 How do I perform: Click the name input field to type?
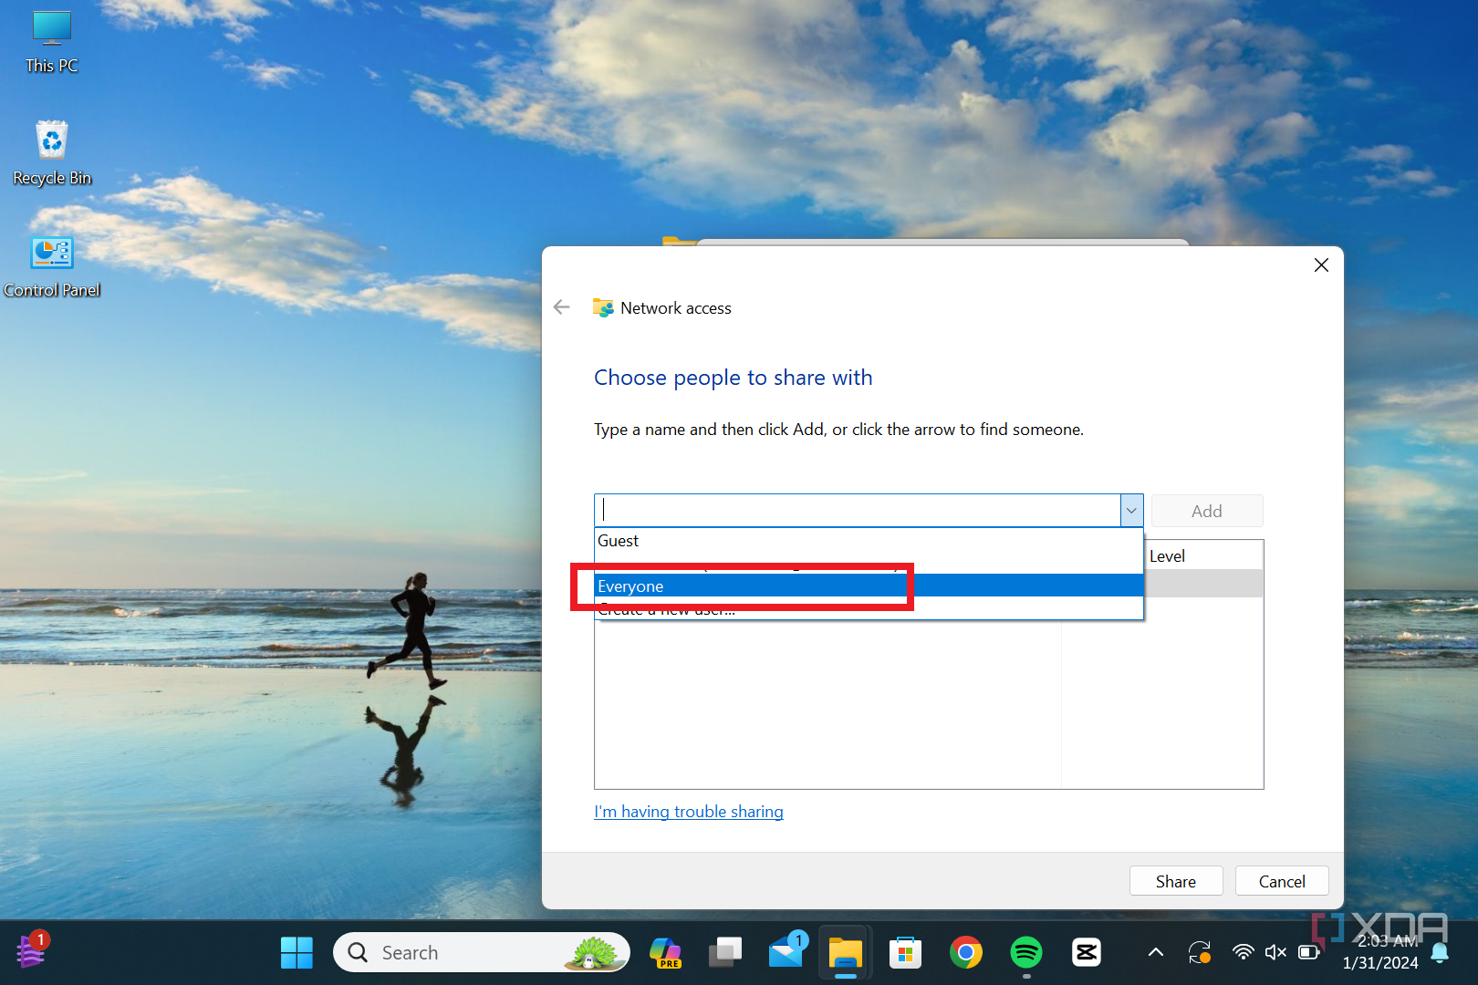858,510
